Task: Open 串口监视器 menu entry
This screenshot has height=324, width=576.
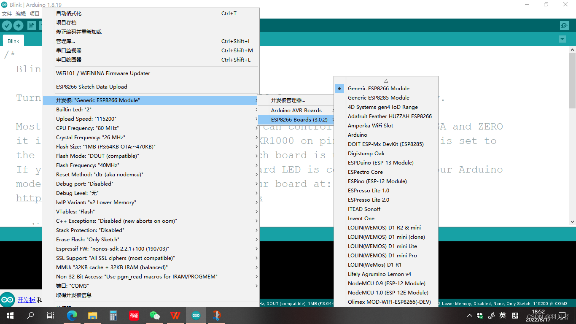Action: 151,51
